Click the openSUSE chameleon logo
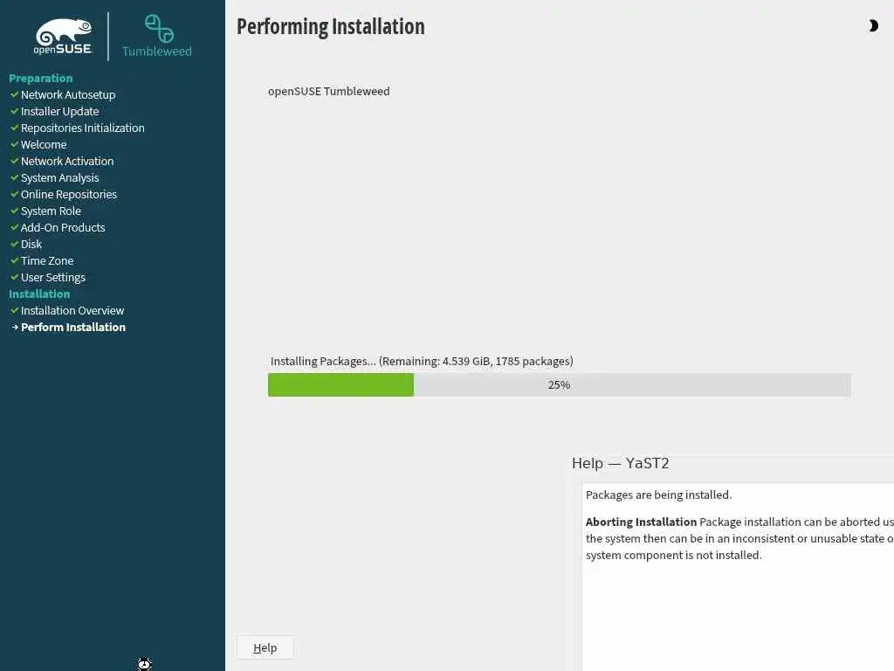This screenshot has width=894, height=671. click(63, 37)
